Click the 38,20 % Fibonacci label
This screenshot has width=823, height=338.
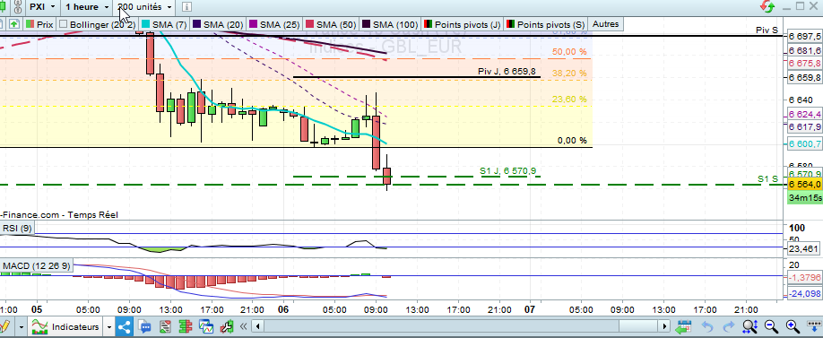569,74
